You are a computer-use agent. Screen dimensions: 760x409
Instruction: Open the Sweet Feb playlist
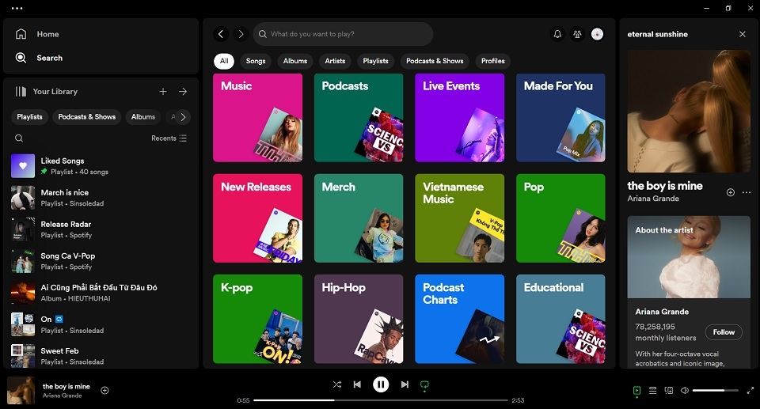(x=101, y=356)
